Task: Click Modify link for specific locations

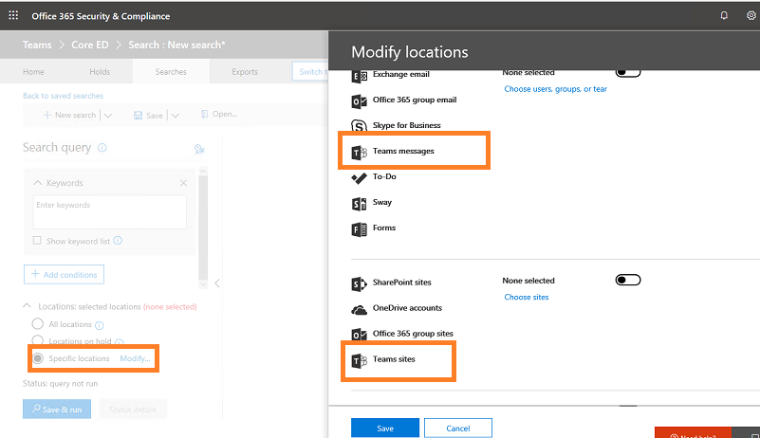Action: pyautogui.click(x=135, y=358)
